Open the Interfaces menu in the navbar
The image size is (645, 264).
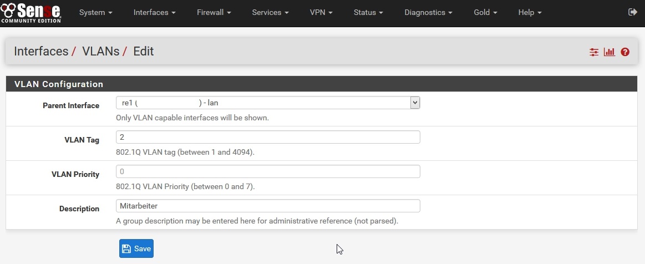pos(154,12)
